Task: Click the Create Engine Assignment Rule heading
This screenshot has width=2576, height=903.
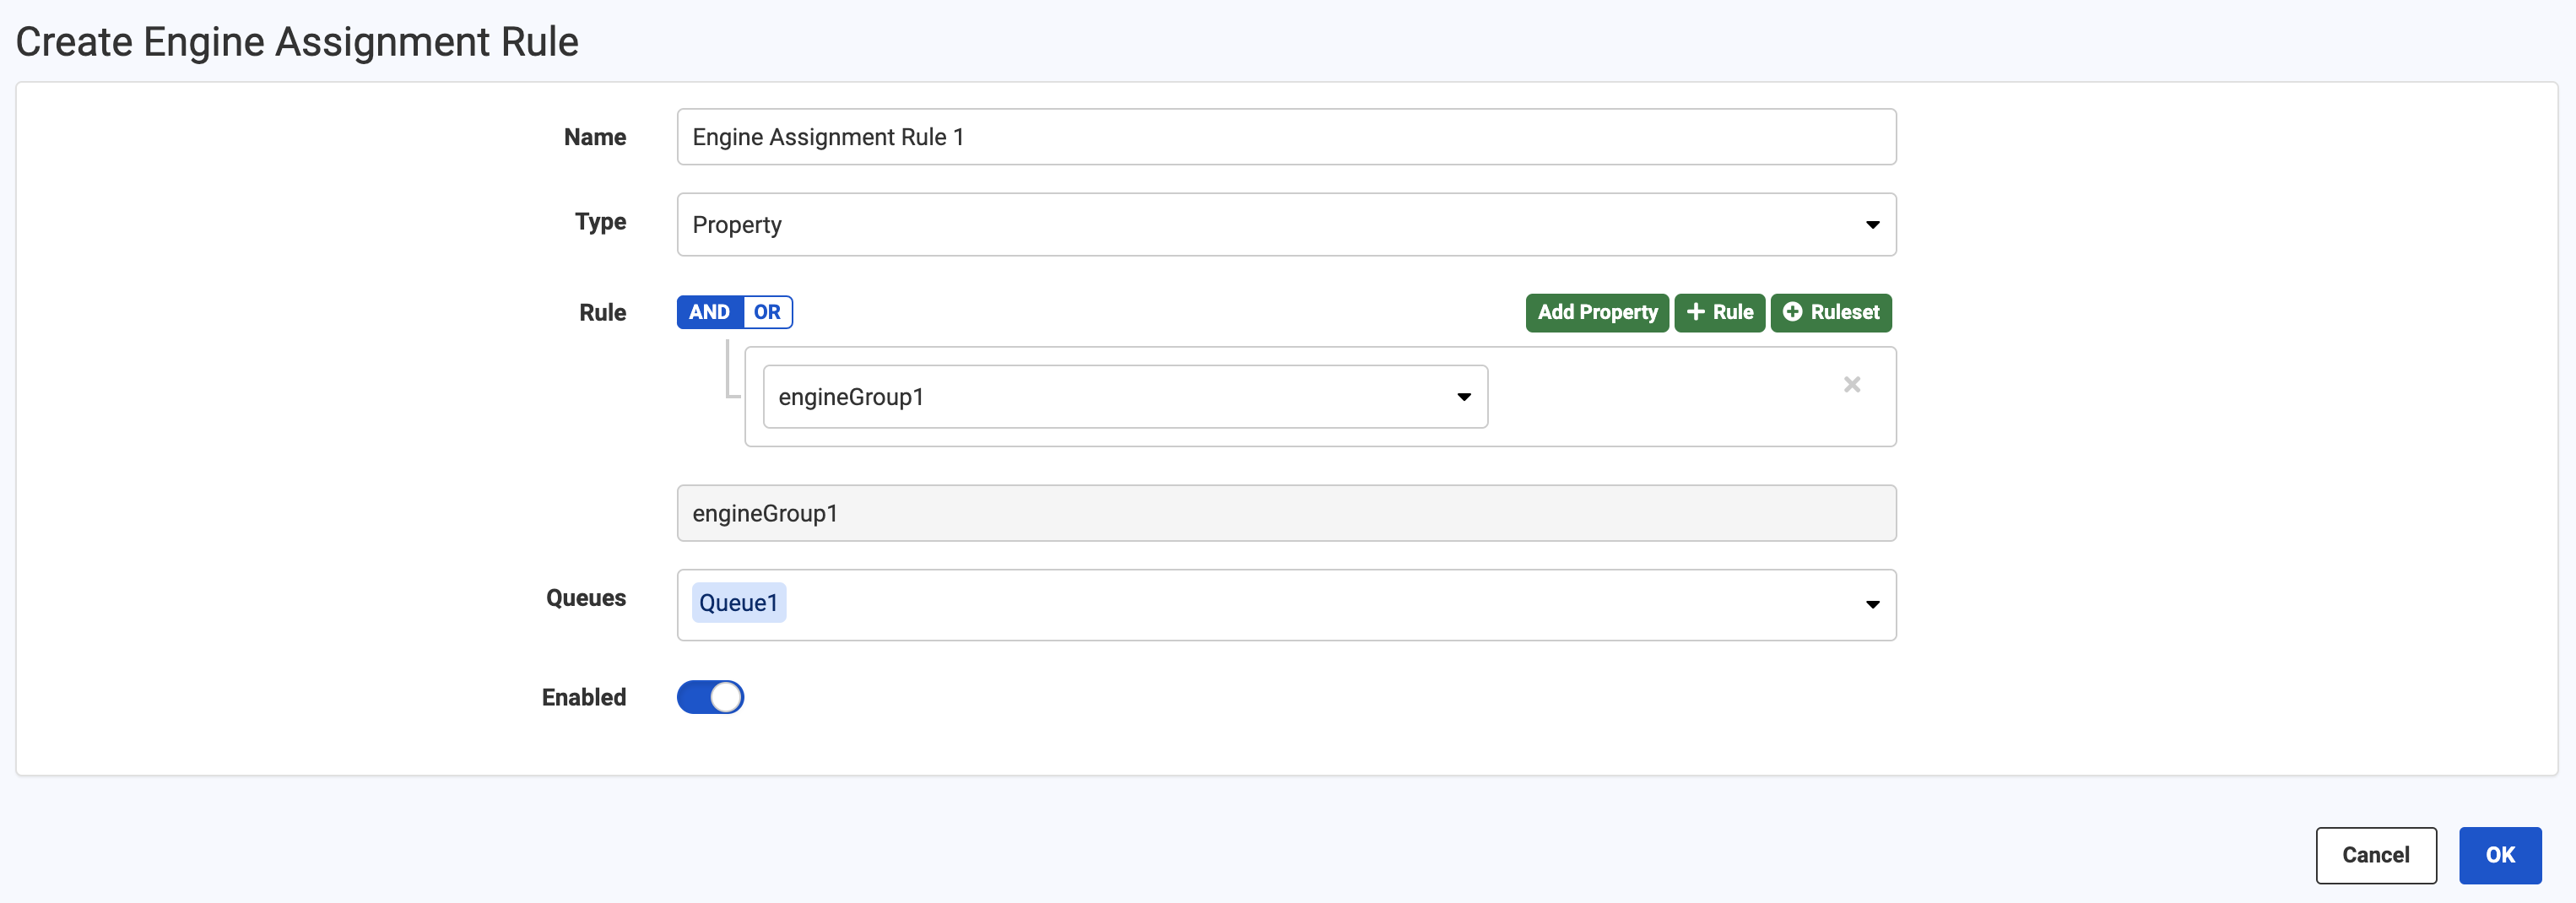Action: (297, 42)
